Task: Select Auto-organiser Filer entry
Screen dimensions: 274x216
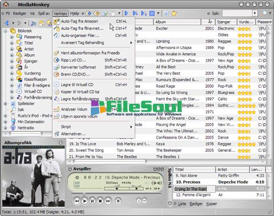Action: pyautogui.click(x=94, y=35)
